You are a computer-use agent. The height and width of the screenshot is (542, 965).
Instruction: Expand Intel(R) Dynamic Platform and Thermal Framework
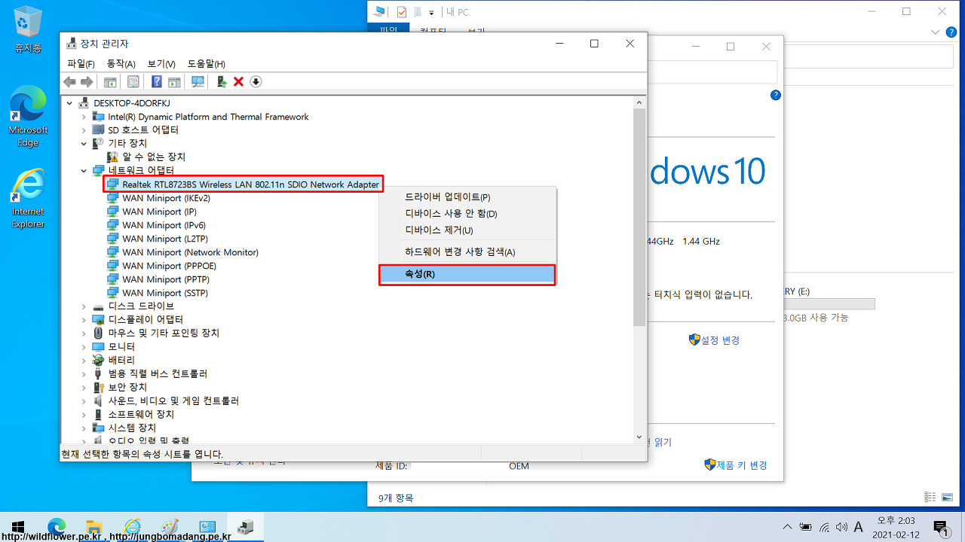[84, 117]
